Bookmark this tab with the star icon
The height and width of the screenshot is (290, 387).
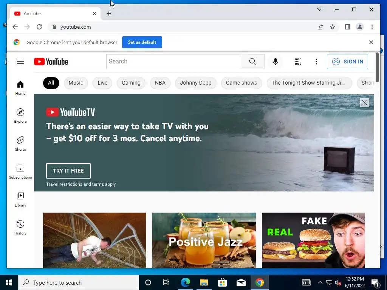tap(333, 27)
